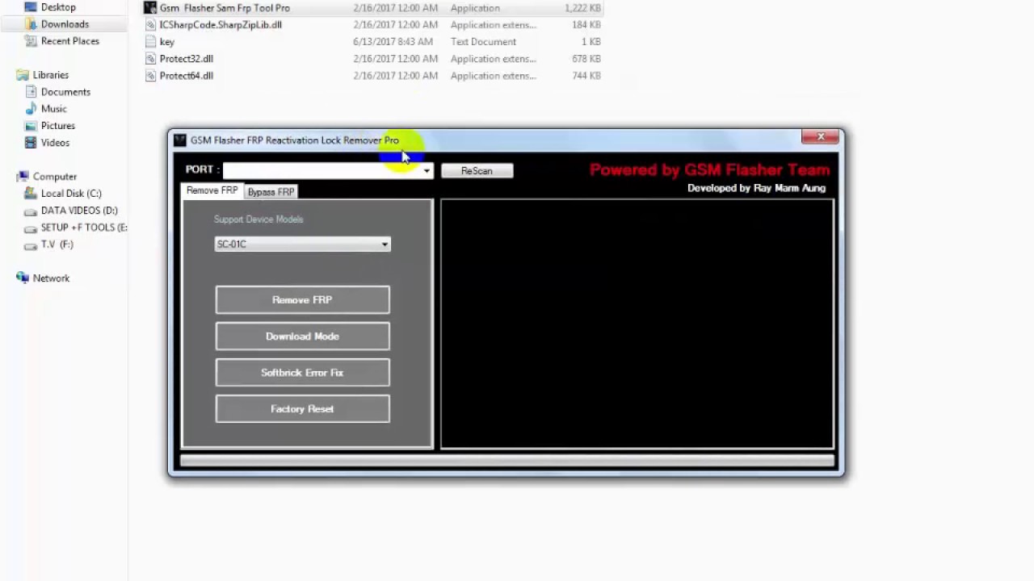
Task: Click the black log output area
Action: 637,324
